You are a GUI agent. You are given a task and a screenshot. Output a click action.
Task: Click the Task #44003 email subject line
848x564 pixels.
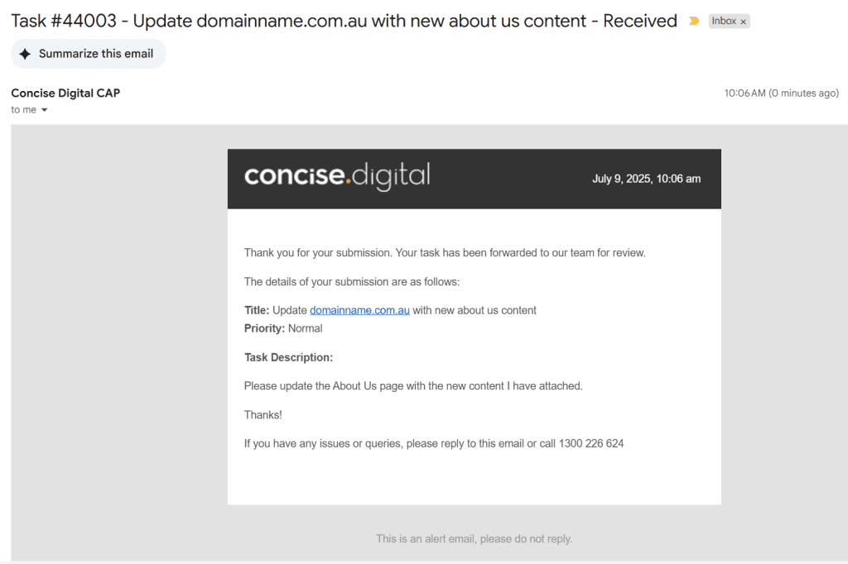pyautogui.click(x=344, y=22)
